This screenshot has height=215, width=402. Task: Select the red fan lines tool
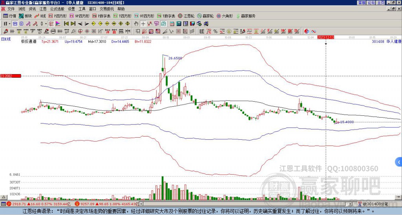click(x=144, y=31)
